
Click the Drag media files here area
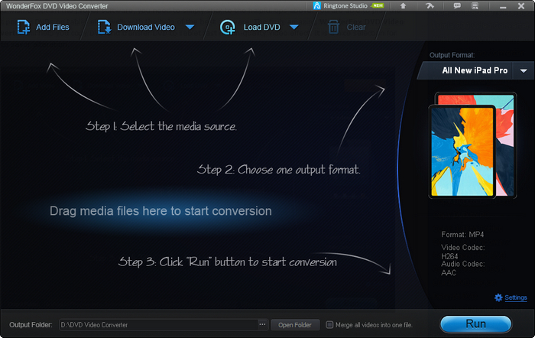[x=160, y=211]
